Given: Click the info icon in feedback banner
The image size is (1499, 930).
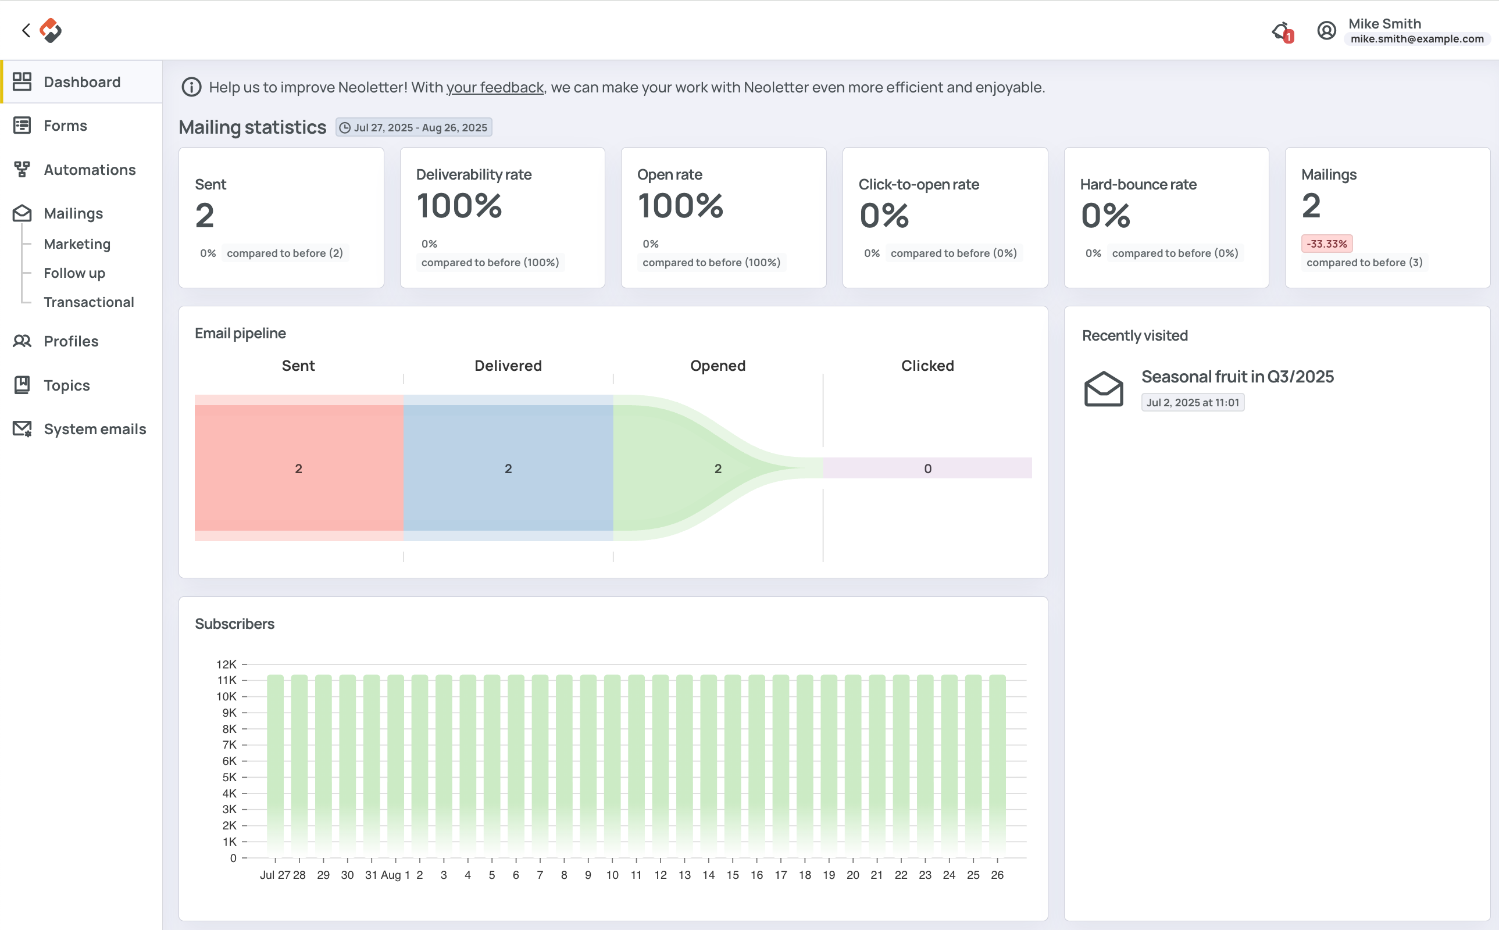Looking at the screenshot, I should (191, 87).
